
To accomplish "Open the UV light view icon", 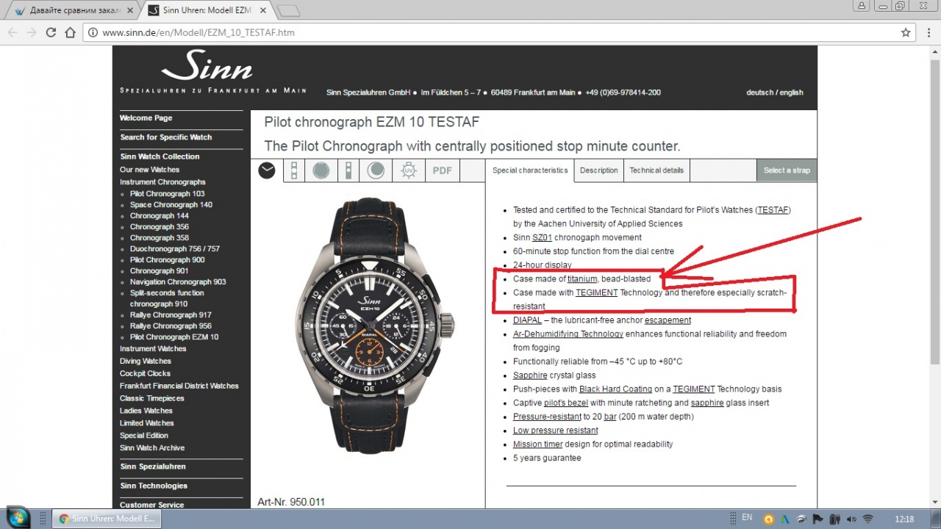I will 409,170.
